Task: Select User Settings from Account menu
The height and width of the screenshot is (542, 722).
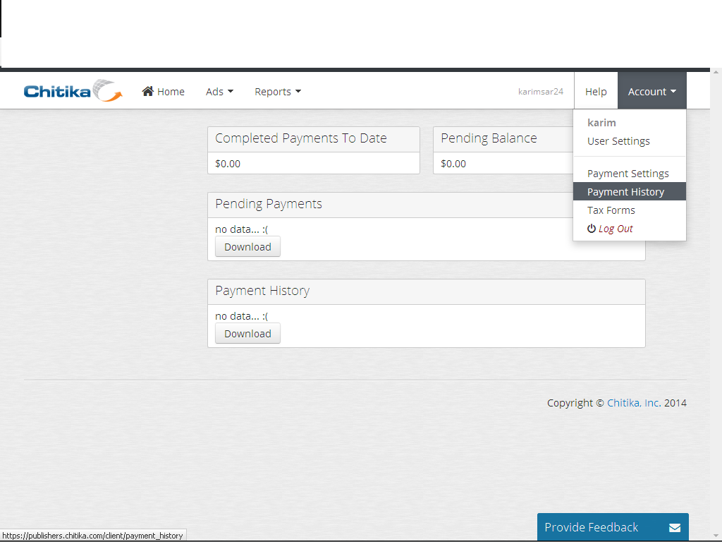Action: (x=618, y=141)
